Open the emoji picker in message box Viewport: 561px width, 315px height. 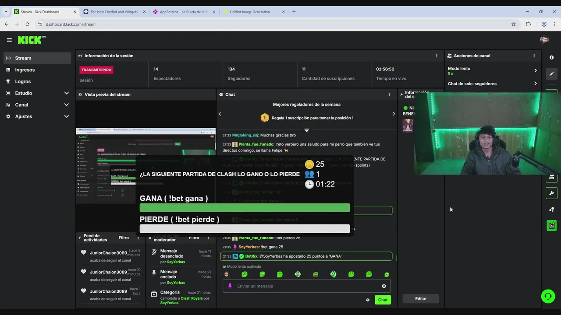(x=384, y=286)
